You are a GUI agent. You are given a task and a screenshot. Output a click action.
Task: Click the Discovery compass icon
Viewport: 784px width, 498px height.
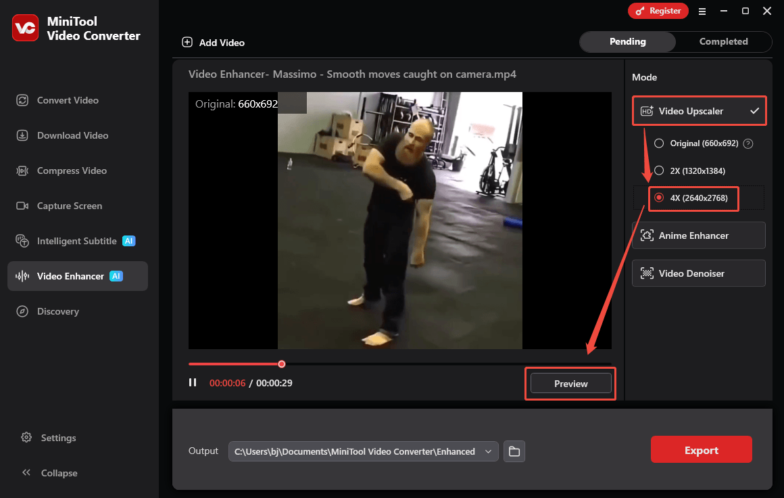(x=22, y=311)
